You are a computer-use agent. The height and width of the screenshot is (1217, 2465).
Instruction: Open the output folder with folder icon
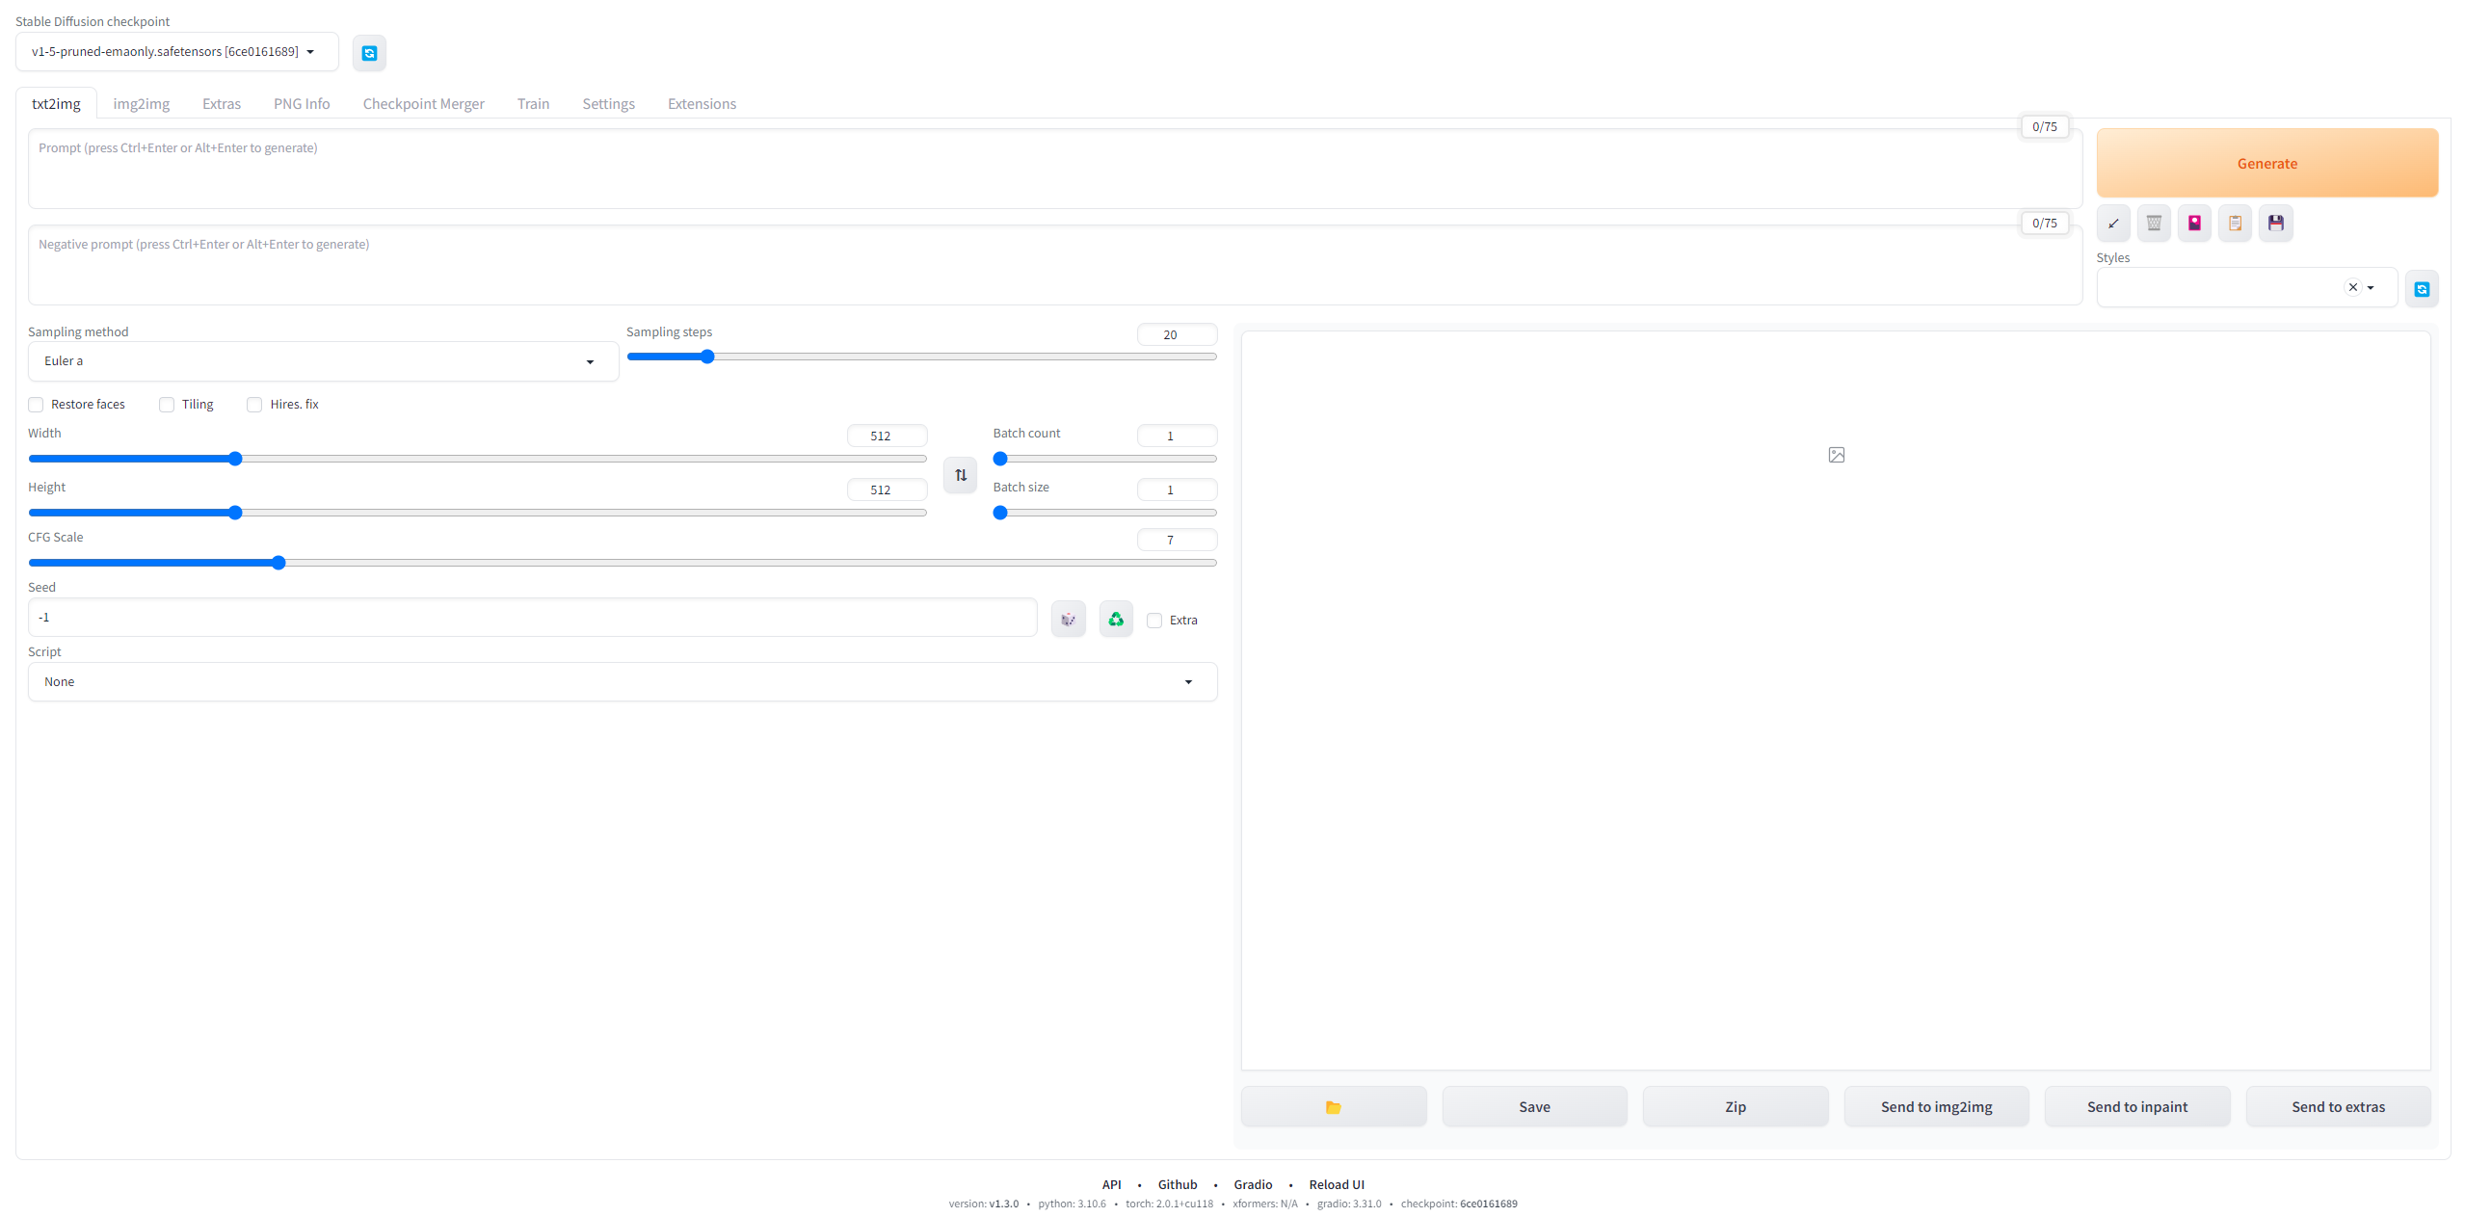pyautogui.click(x=1333, y=1107)
